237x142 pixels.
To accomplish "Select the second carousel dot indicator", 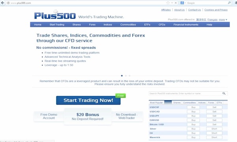I will [x=126, y=76].
